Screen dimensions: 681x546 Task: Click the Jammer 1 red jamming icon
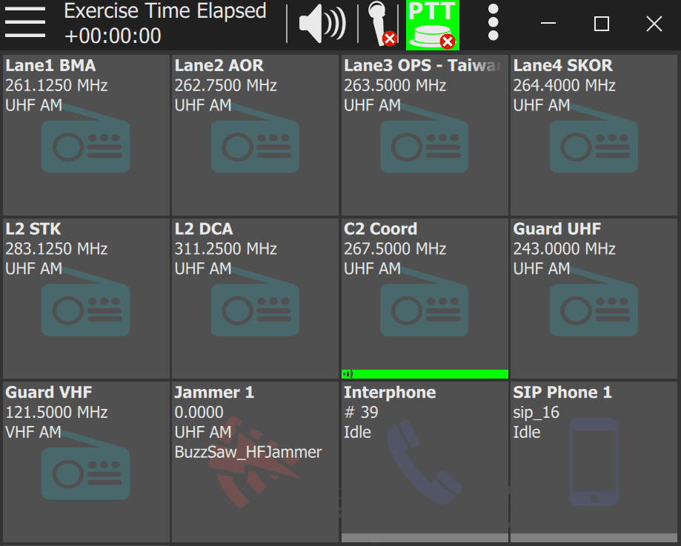(x=254, y=462)
